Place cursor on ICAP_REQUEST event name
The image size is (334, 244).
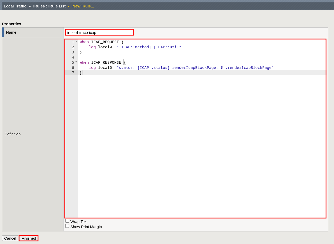click(105, 42)
